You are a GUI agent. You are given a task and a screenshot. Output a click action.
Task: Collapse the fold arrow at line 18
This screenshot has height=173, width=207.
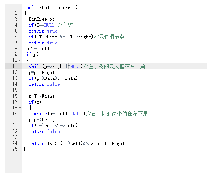point(20,108)
